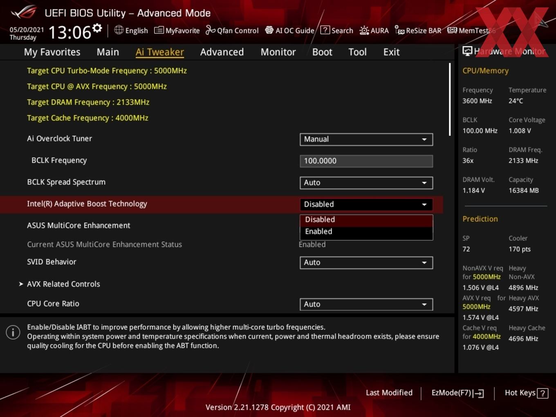The image size is (556, 417).
Task: Switch to the Boot tab
Action: point(322,52)
